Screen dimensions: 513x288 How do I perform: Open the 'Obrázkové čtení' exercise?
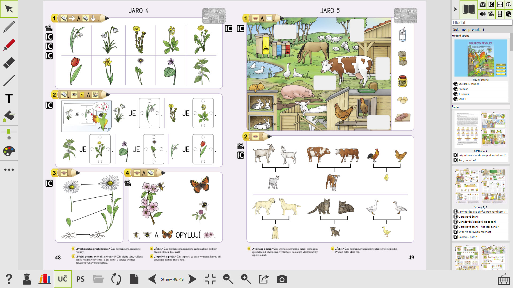(480, 217)
